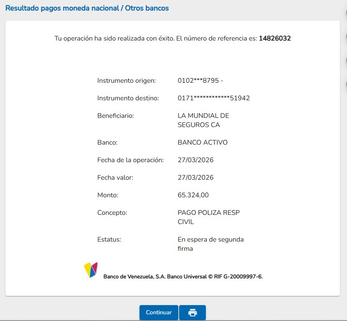Click the Fecha valor date value

(x=195, y=178)
